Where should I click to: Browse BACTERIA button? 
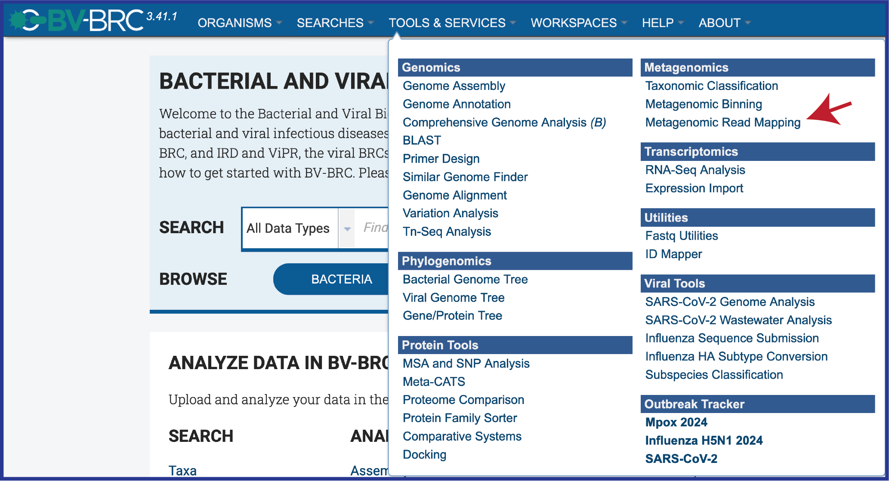331,279
